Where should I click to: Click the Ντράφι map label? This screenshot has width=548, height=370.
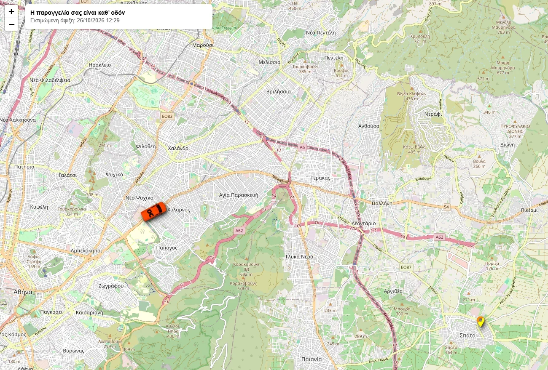pyautogui.click(x=433, y=114)
